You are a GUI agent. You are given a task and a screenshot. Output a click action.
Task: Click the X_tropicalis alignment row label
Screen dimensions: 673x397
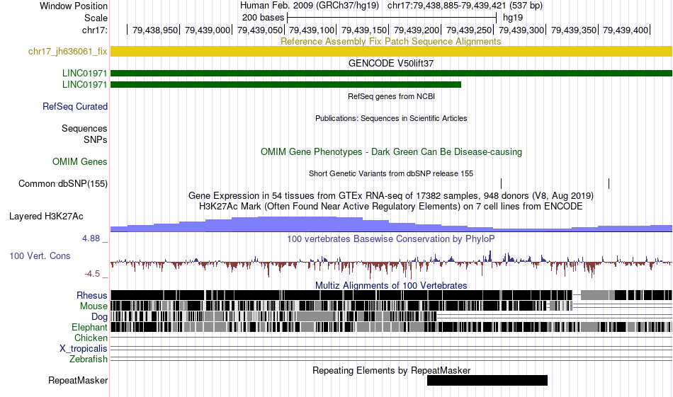(x=84, y=349)
